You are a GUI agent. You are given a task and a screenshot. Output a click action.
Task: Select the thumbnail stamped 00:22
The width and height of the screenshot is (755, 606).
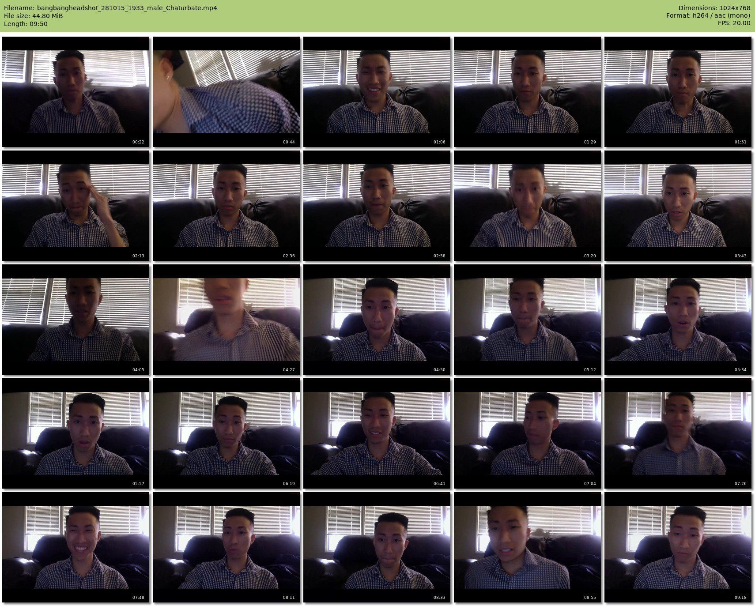coord(76,92)
